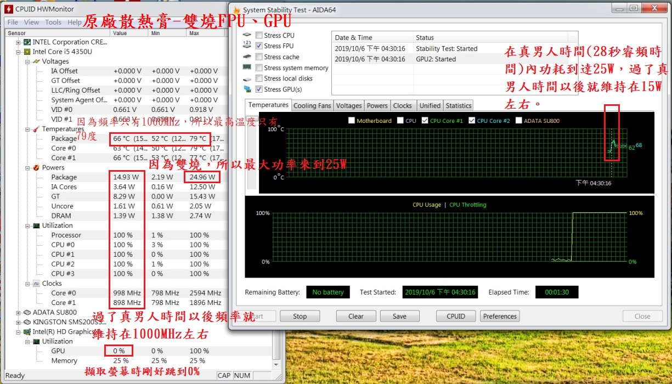Toggle the CPU Core #1 graph checkbox
Screen dimensions: 672x384
click(x=425, y=121)
